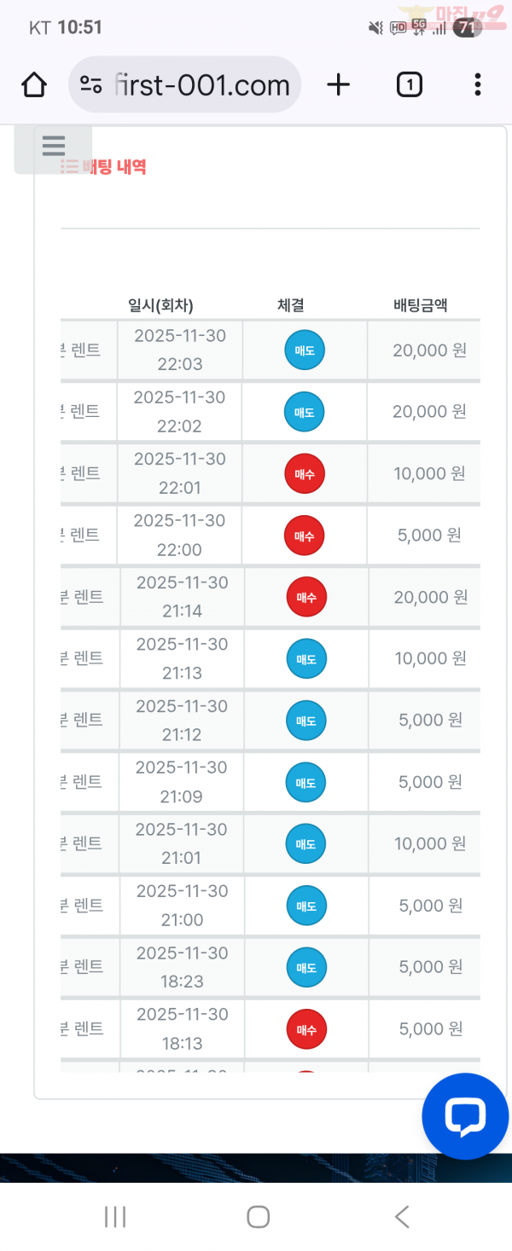Tap the 매수 badge on the 21:14 row

[x=305, y=597]
